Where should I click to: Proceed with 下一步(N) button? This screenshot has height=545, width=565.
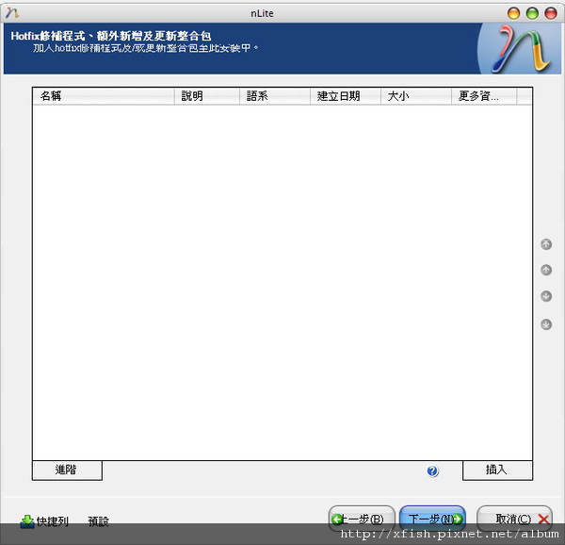point(432,519)
